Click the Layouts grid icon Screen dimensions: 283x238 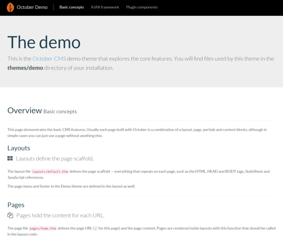[10, 158]
